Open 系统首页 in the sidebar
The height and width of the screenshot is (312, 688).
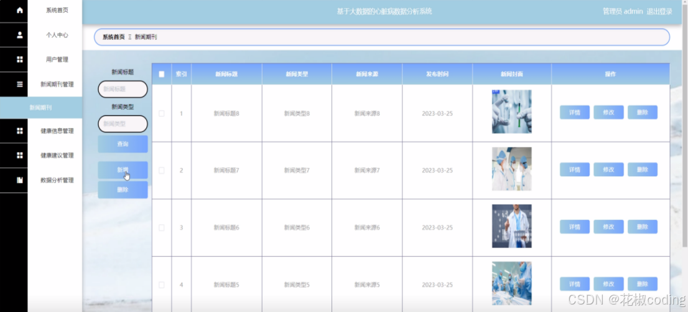click(57, 10)
